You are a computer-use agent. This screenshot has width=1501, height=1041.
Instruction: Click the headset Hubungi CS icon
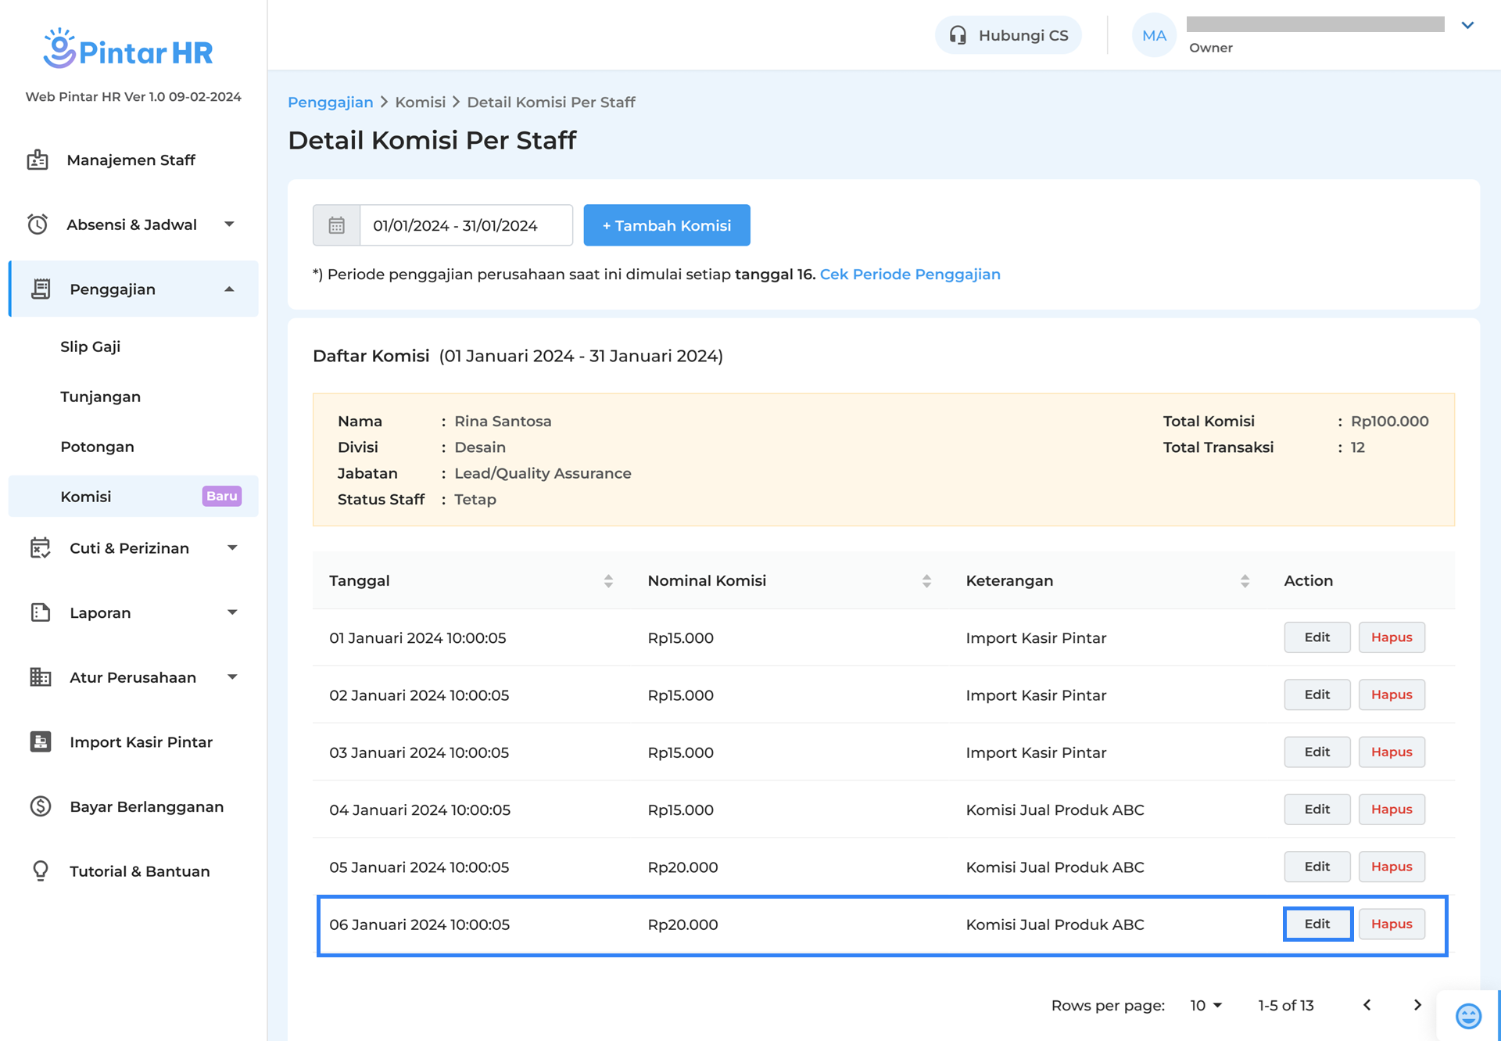(958, 35)
